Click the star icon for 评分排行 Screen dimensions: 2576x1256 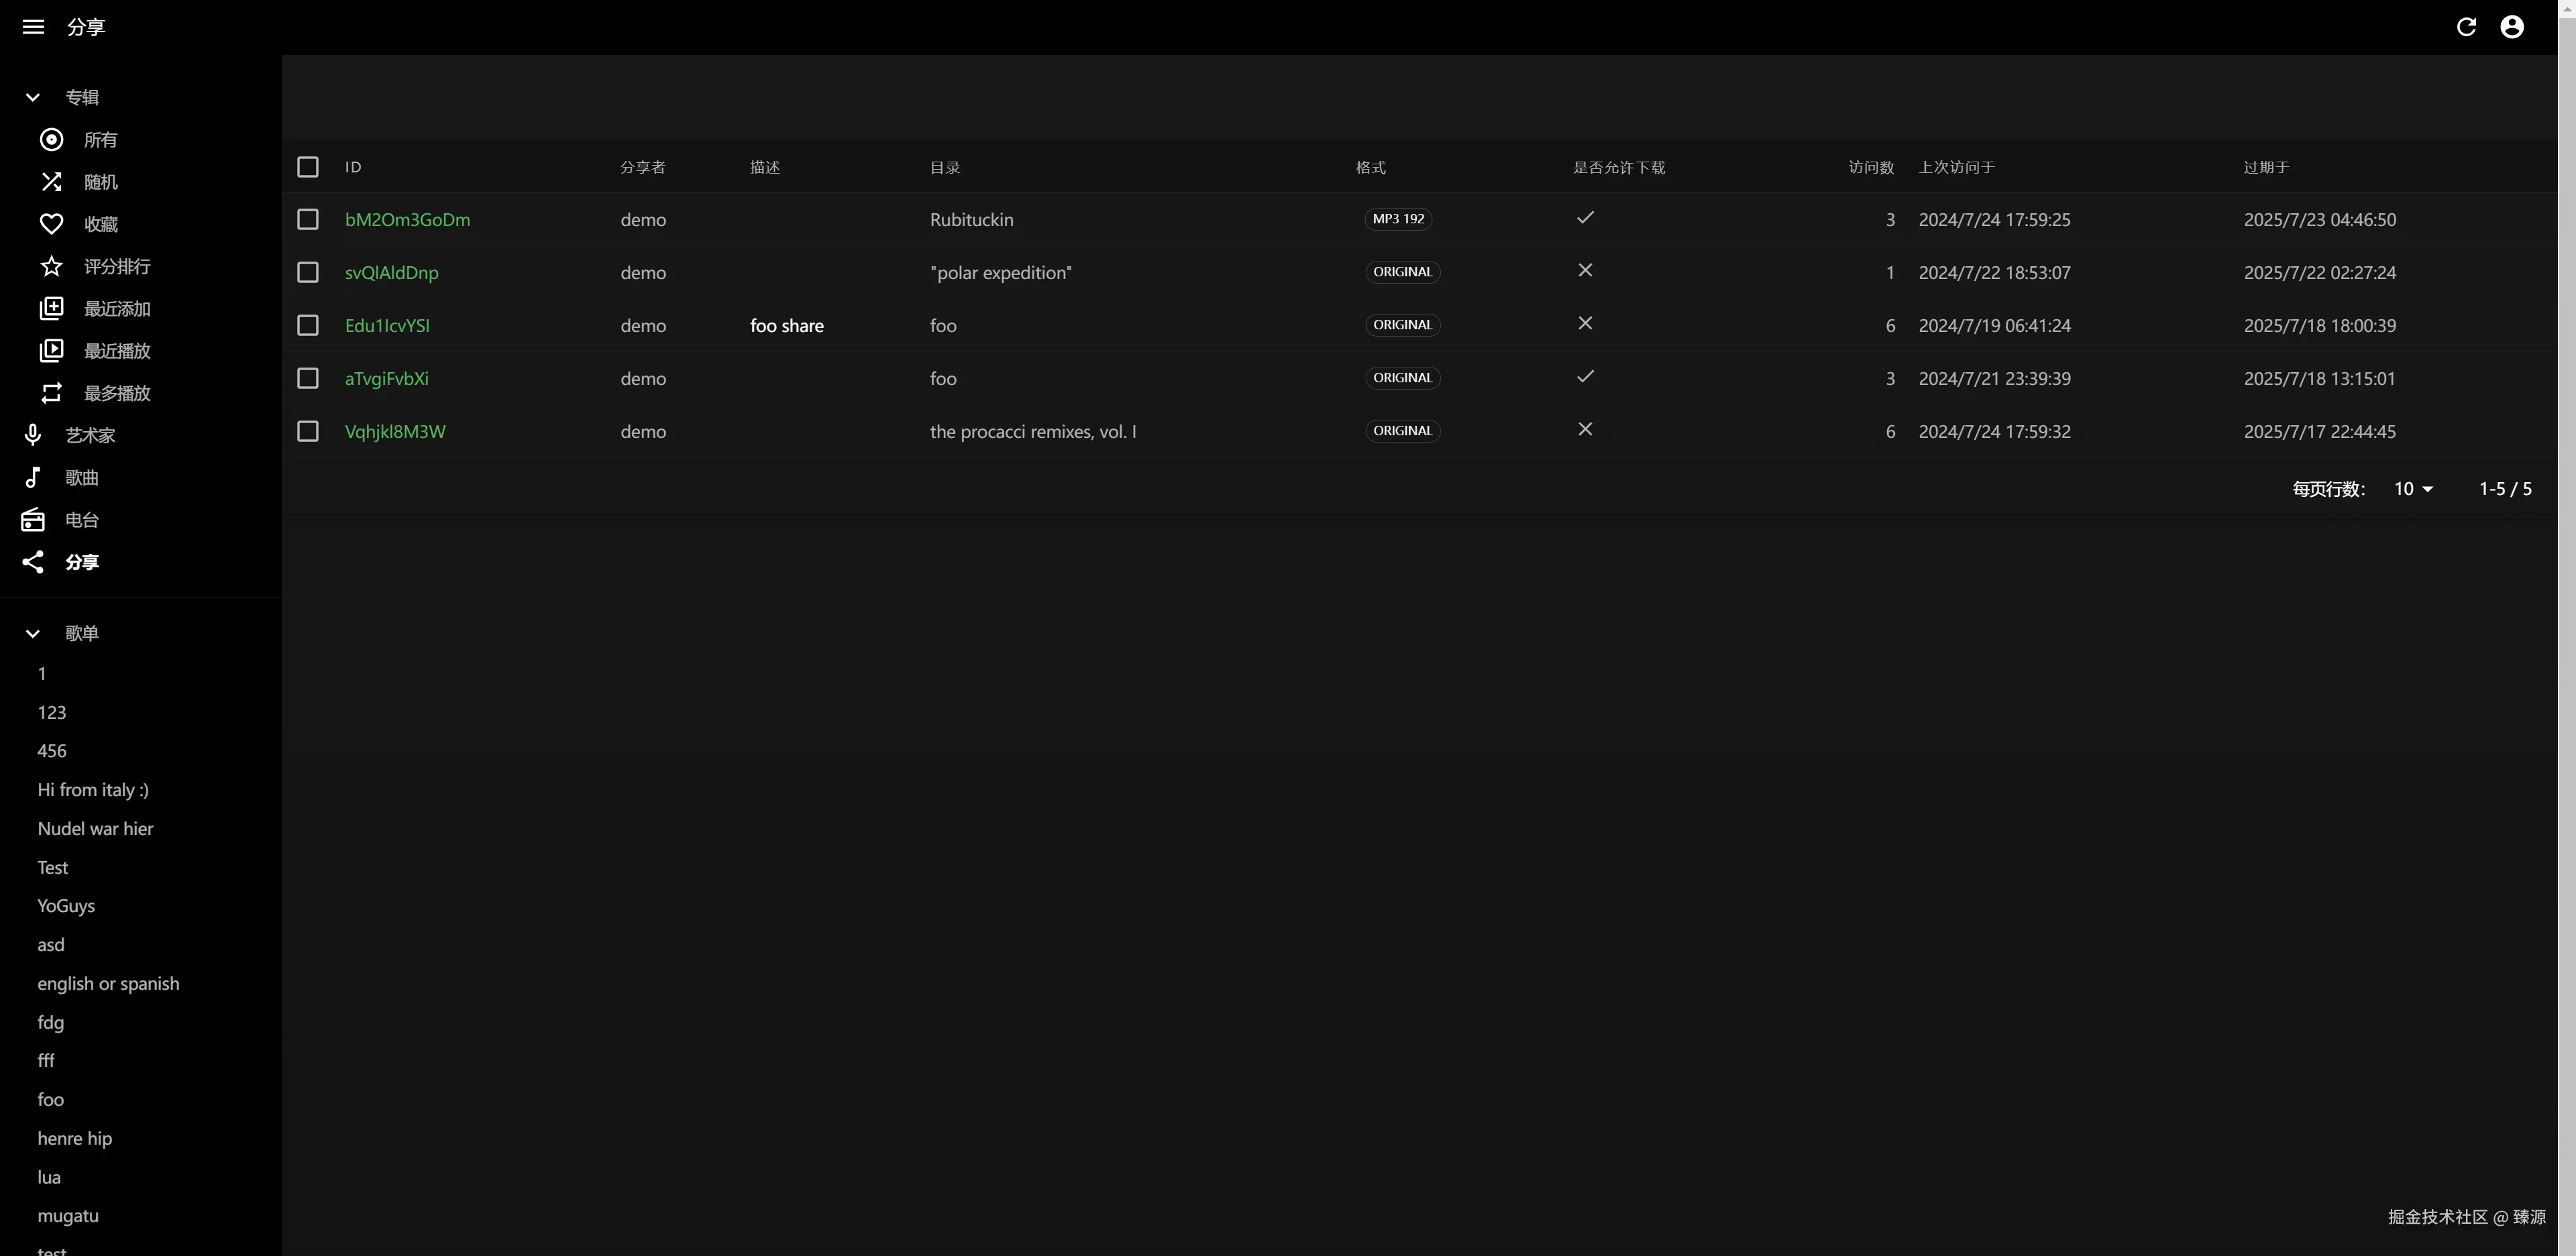click(x=51, y=266)
